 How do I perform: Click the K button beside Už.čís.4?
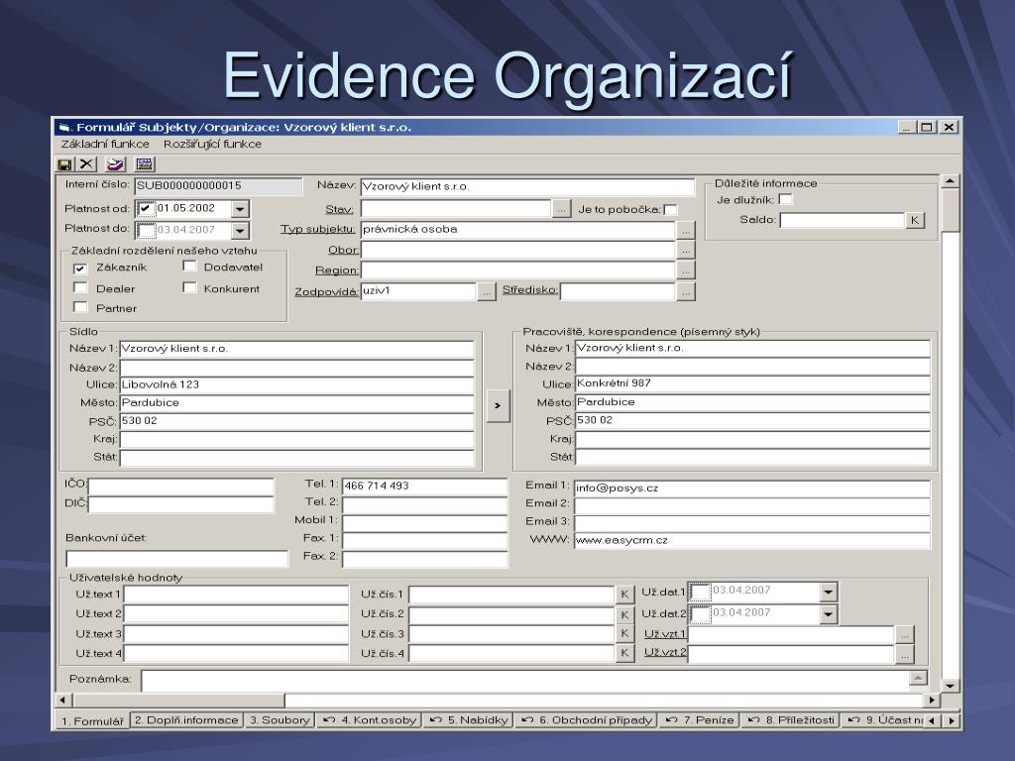point(624,653)
